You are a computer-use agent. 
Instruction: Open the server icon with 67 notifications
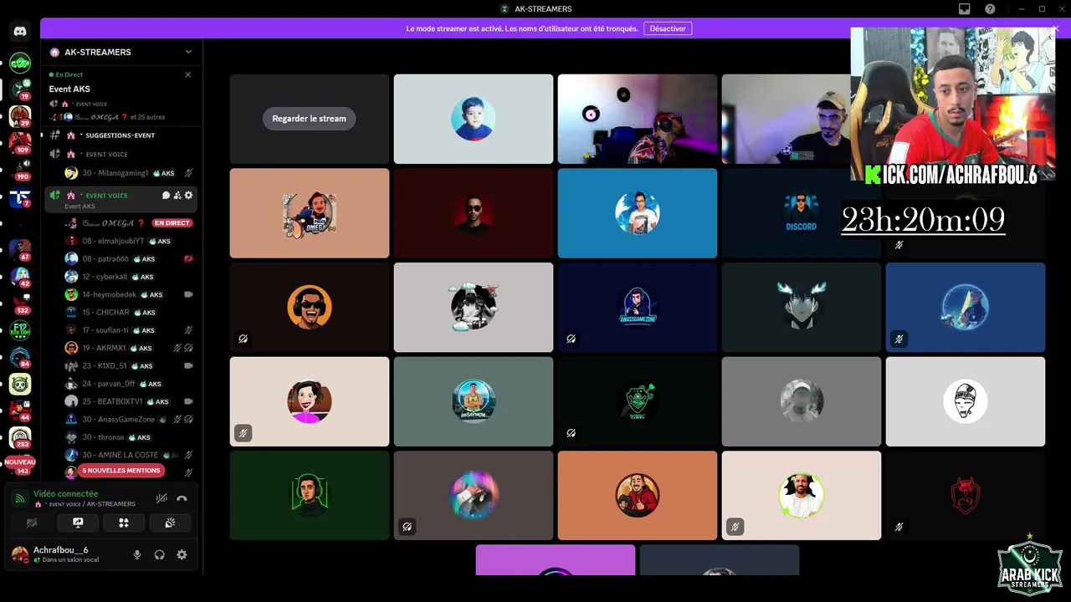tap(20, 250)
